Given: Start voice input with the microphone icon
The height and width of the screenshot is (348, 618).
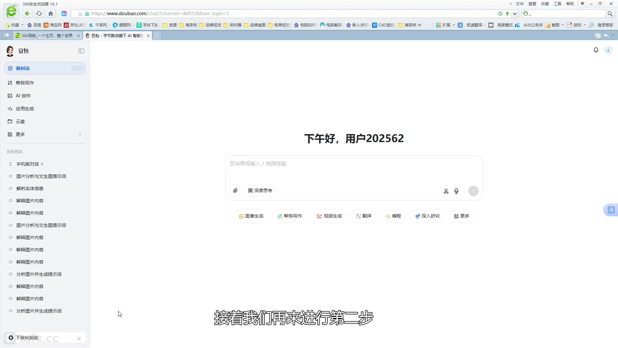Looking at the screenshot, I should (x=456, y=191).
